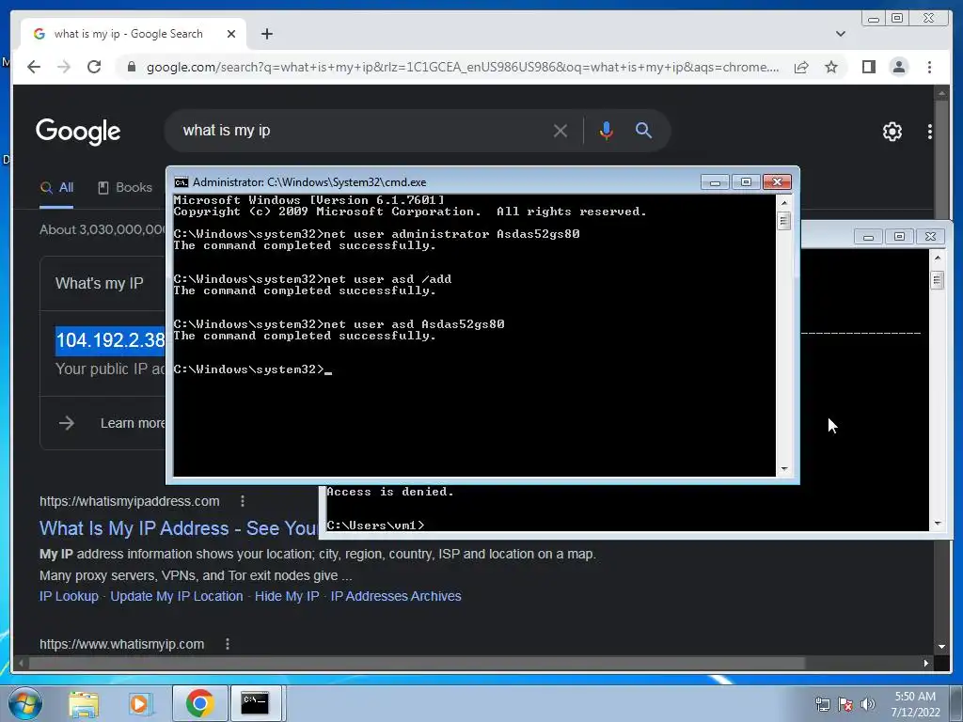This screenshot has height=722, width=963.
Task: Open the Google apps dots menu
Action: coord(930,132)
